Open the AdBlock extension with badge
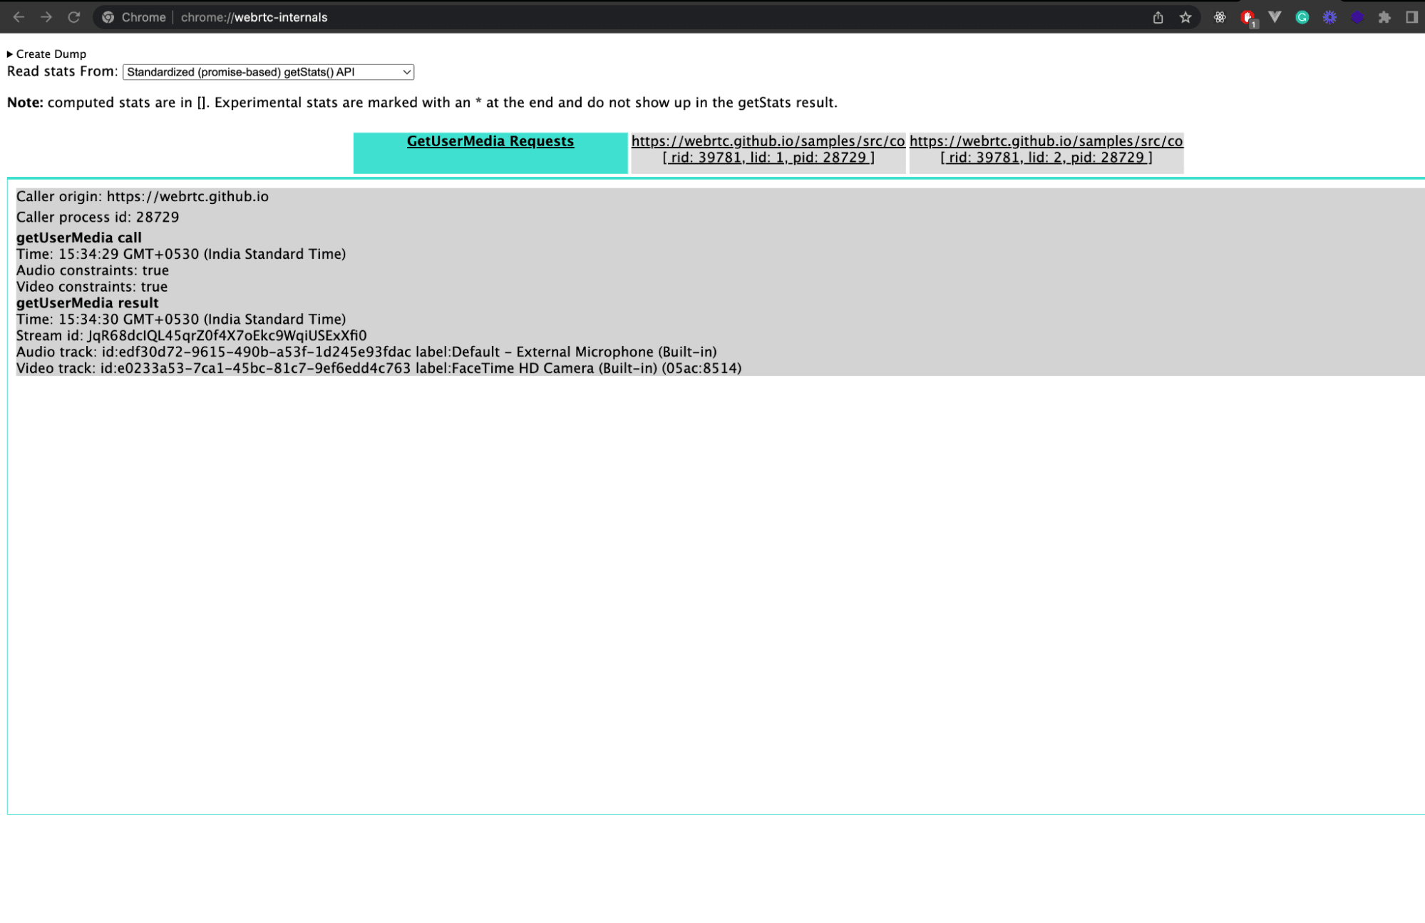Viewport: 1425px width, 923px height. click(1247, 17)
